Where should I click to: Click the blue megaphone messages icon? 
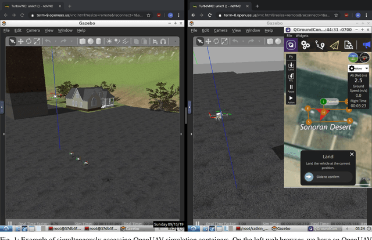367,45
